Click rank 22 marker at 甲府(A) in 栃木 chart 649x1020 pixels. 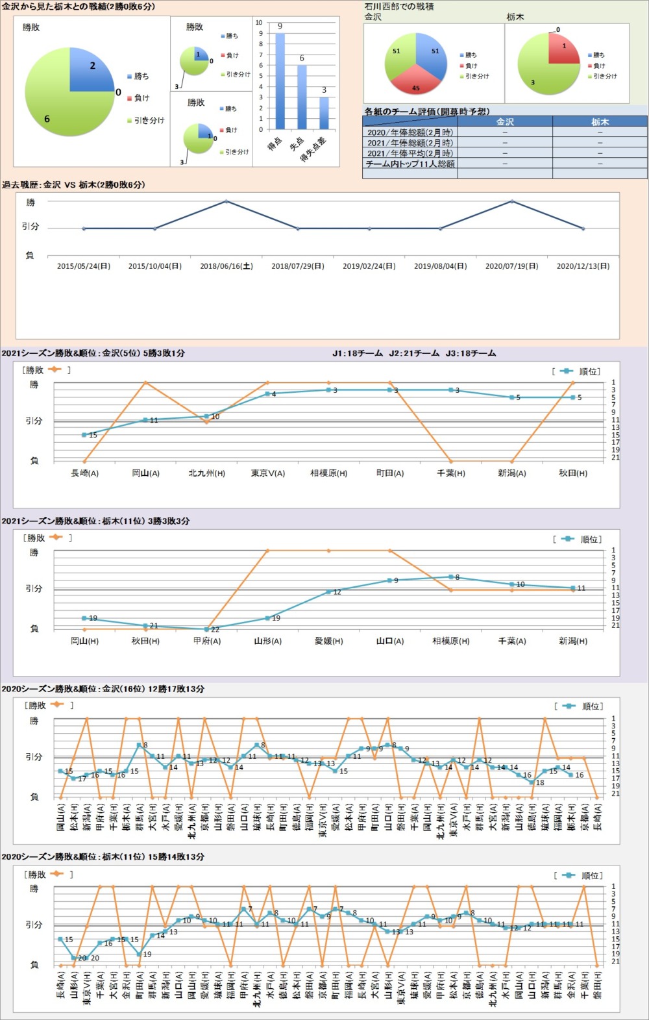click(x=206, y=629)
